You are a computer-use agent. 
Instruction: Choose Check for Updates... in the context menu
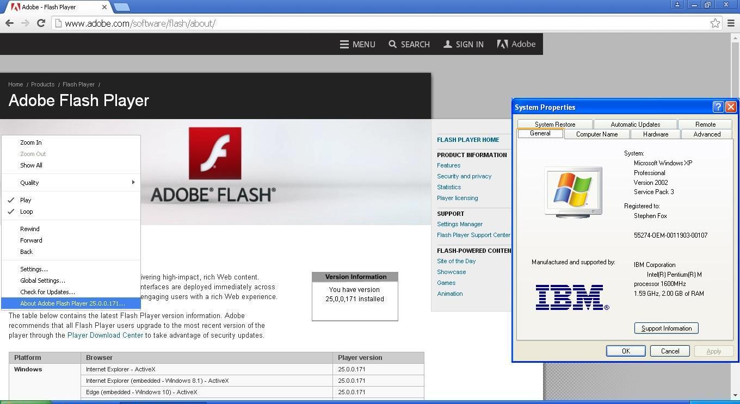click(x=71, y=292)
